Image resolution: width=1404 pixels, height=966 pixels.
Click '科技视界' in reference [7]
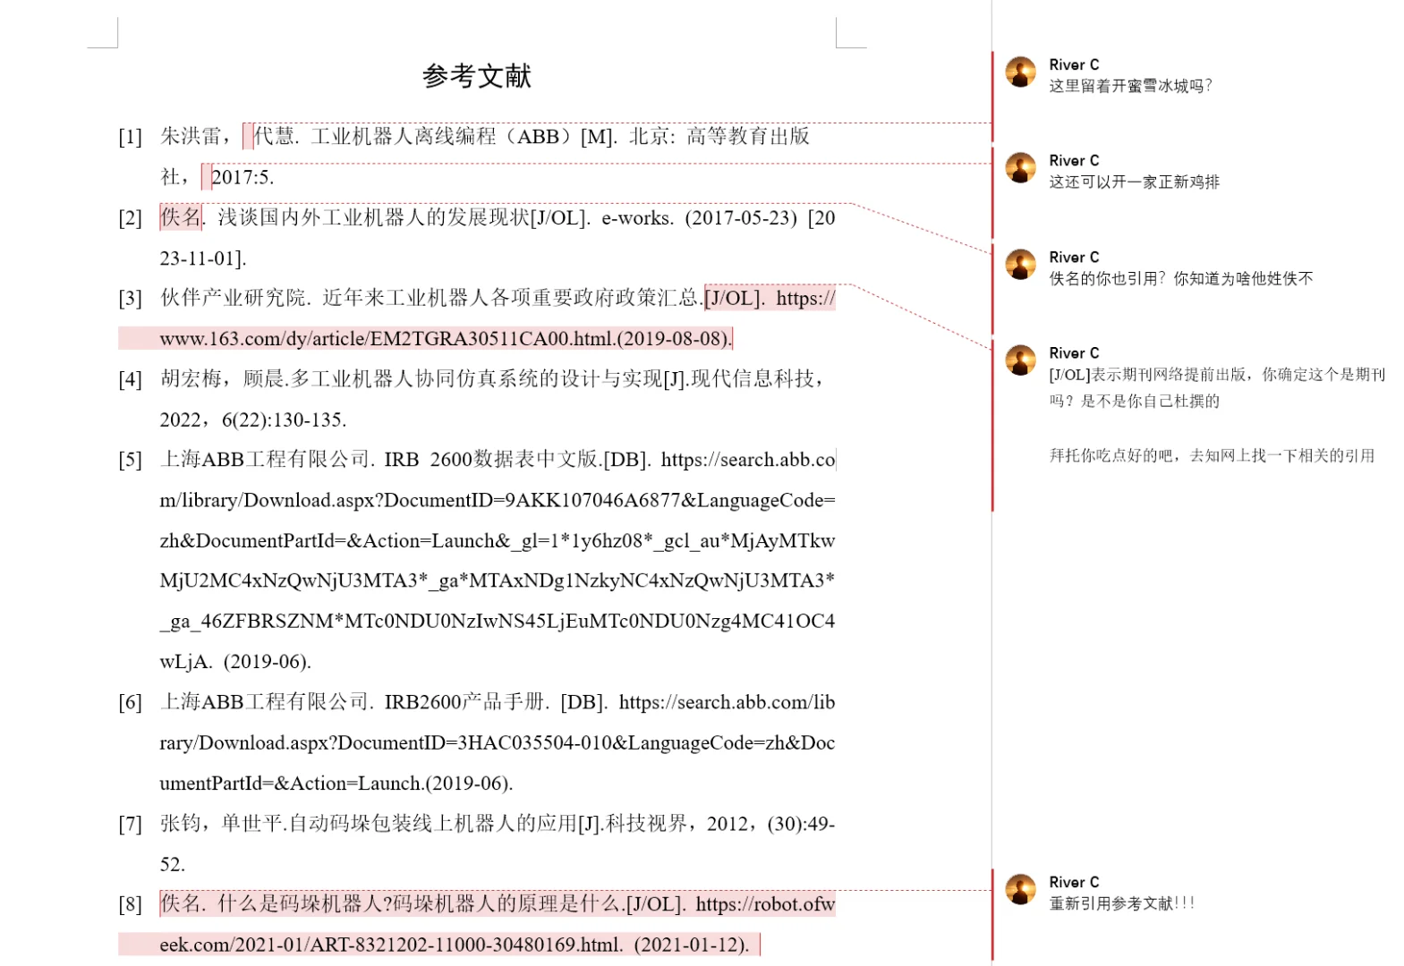(x=646, y=824)
